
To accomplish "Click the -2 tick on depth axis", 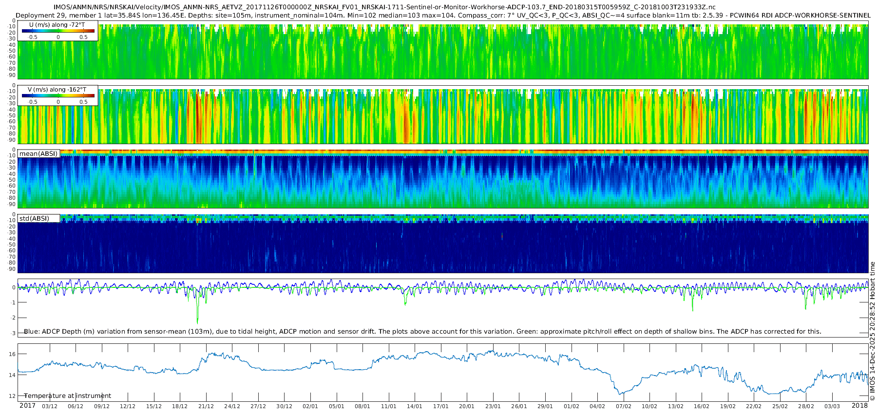I will point(12,318).
